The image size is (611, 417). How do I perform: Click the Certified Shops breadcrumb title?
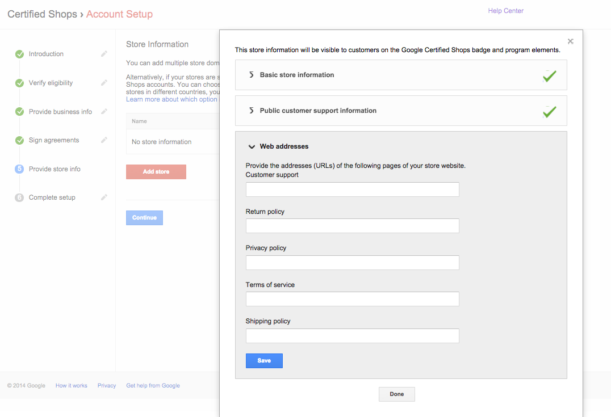coord(43,14)
